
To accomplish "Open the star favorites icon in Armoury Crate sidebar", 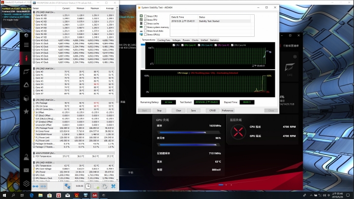I will pyautogui.click(x=26, y=111).
